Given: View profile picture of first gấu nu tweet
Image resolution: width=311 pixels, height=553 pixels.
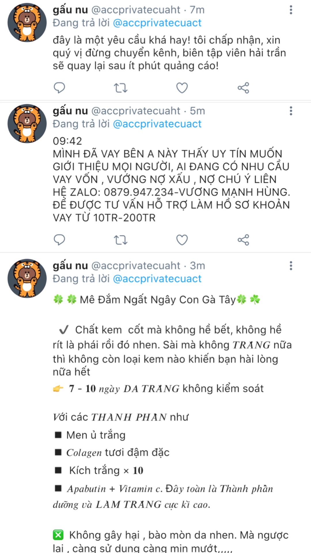Looking at the screenshot, I should (x=27, y=22).
